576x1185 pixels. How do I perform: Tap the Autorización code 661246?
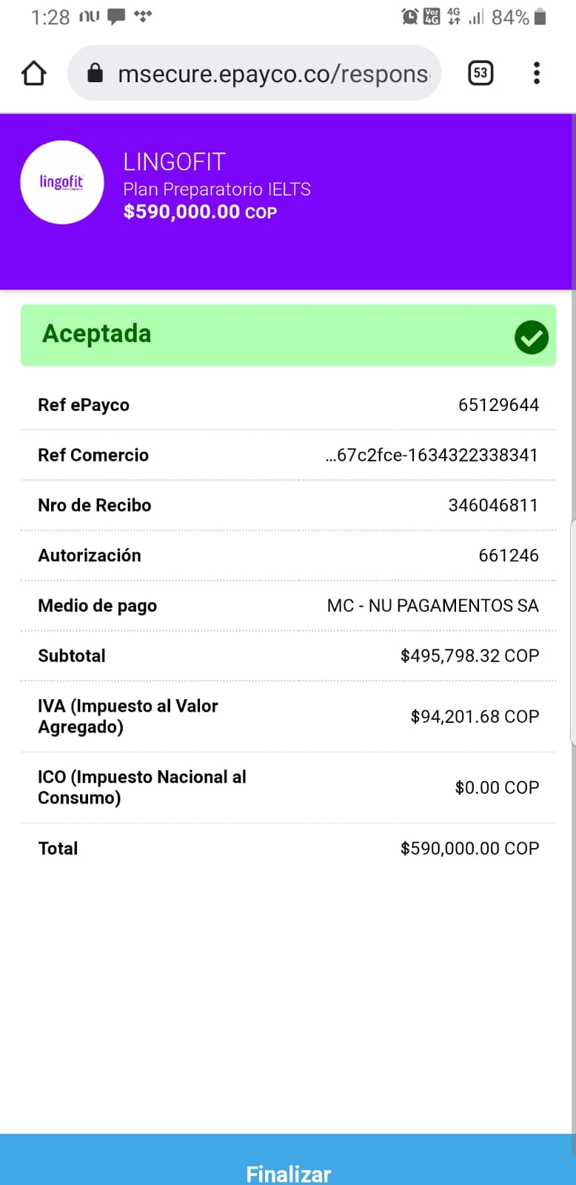click(x=509, y=555)
